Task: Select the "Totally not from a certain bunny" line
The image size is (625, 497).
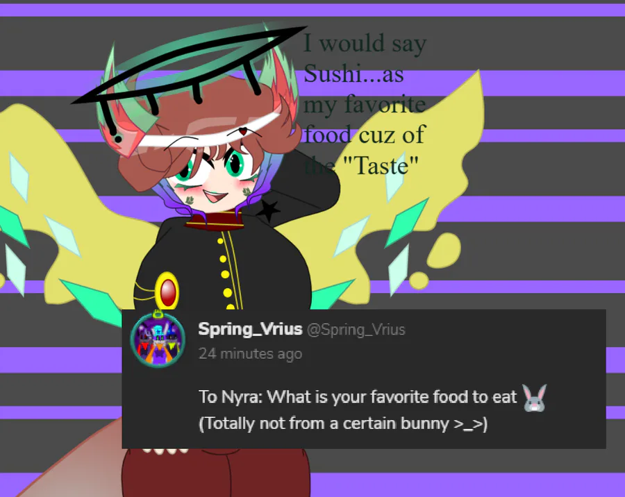Action: pyautogui.click(x=343, y=423)
